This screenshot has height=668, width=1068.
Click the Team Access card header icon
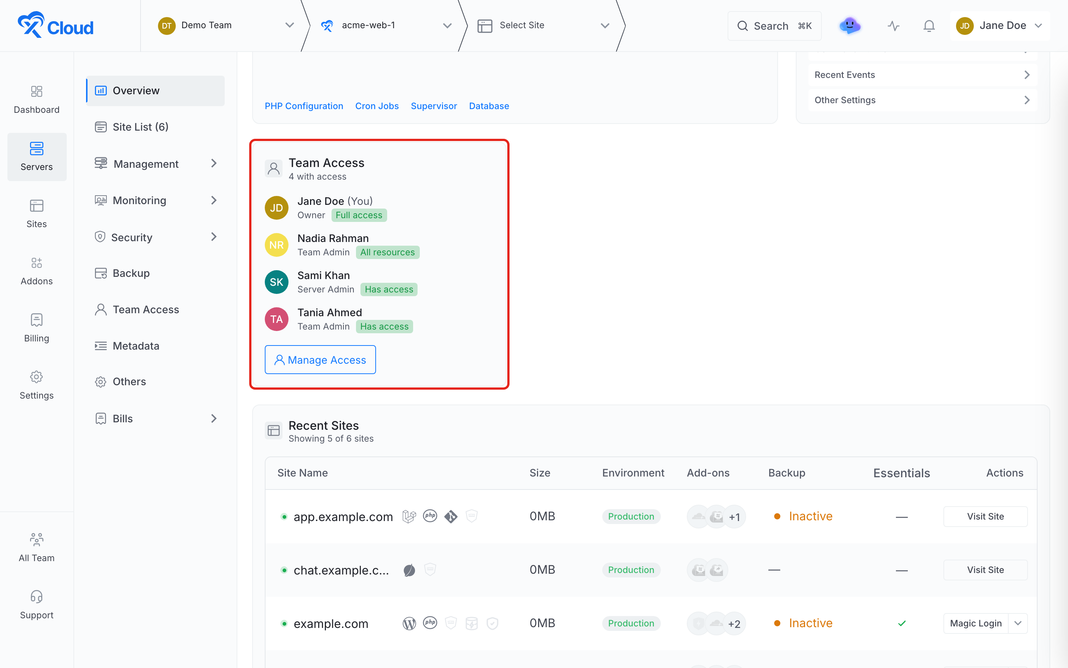point(274,169)
